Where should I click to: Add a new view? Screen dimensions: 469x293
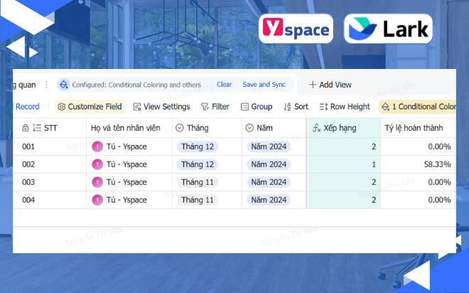point(330,85)
